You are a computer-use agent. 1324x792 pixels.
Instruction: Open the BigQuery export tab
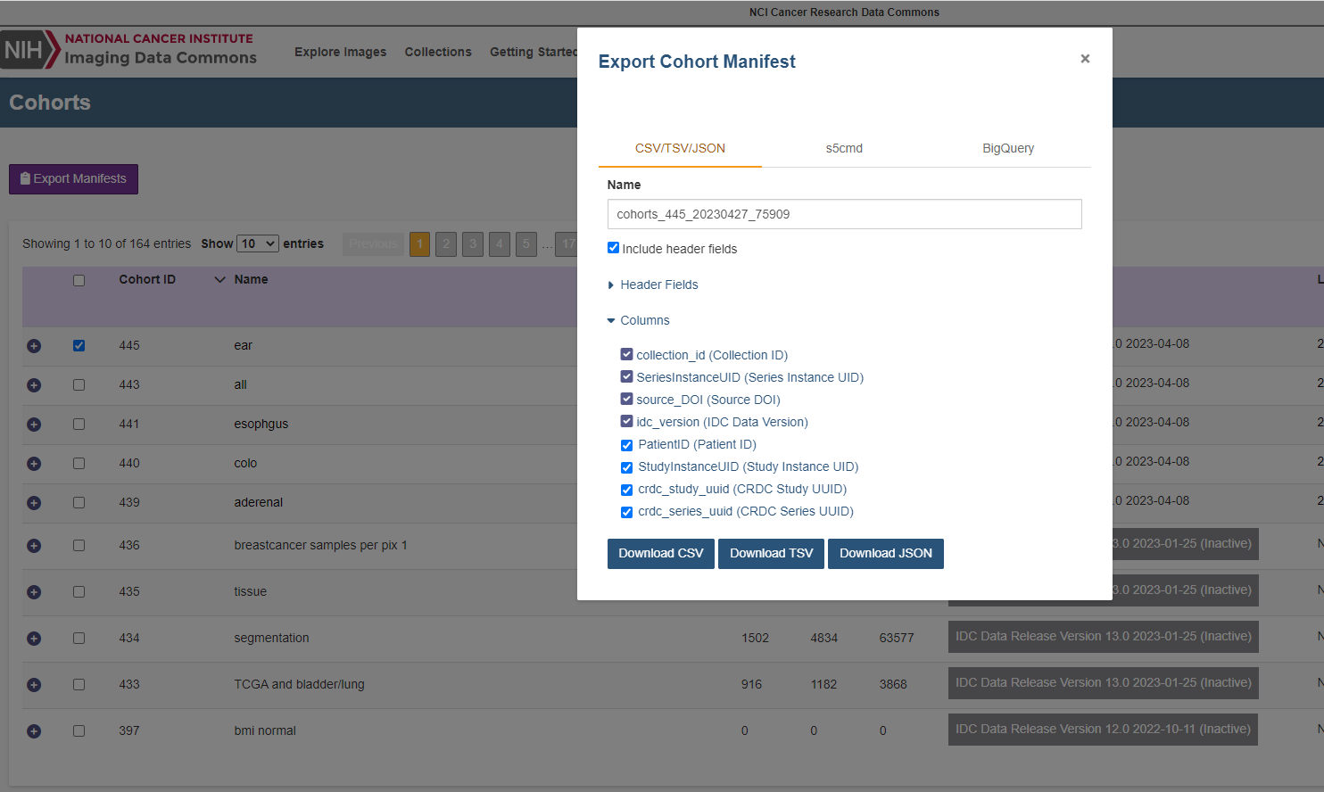coord(1008,148)
